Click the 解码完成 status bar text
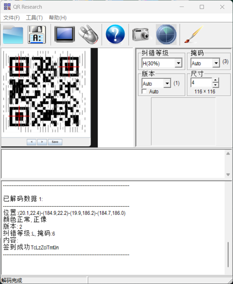The height and width of the screenshot is (284, 233). pyautogui.click(x=12, y=281)
